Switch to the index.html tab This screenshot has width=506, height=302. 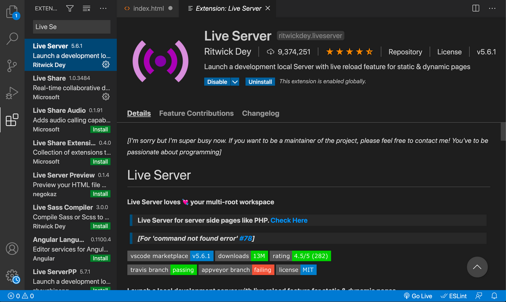(149, 9)
